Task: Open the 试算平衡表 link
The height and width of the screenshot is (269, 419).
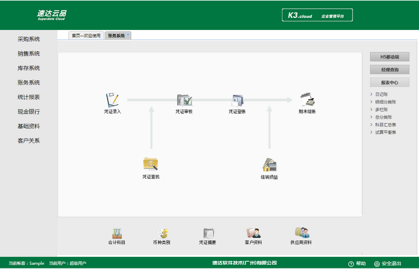Action: click(385, 133)
